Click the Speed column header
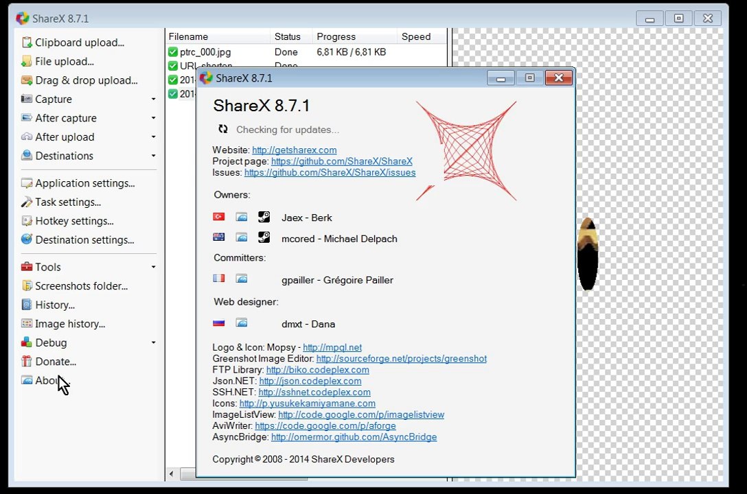 [x=422, y=36]
